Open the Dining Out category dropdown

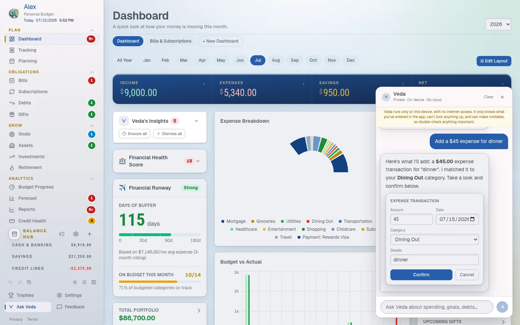(x=434, y=239)
